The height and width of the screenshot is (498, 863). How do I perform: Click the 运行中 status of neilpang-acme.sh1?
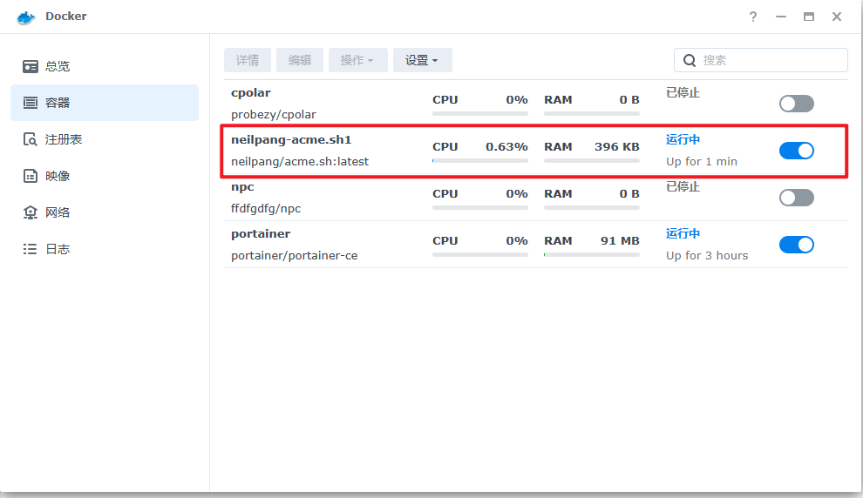click(x=683, y=139)
